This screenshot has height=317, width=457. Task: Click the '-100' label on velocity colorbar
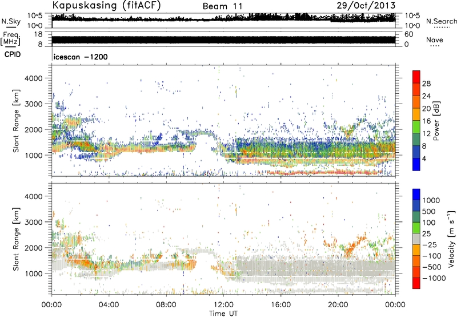[432, 256]
